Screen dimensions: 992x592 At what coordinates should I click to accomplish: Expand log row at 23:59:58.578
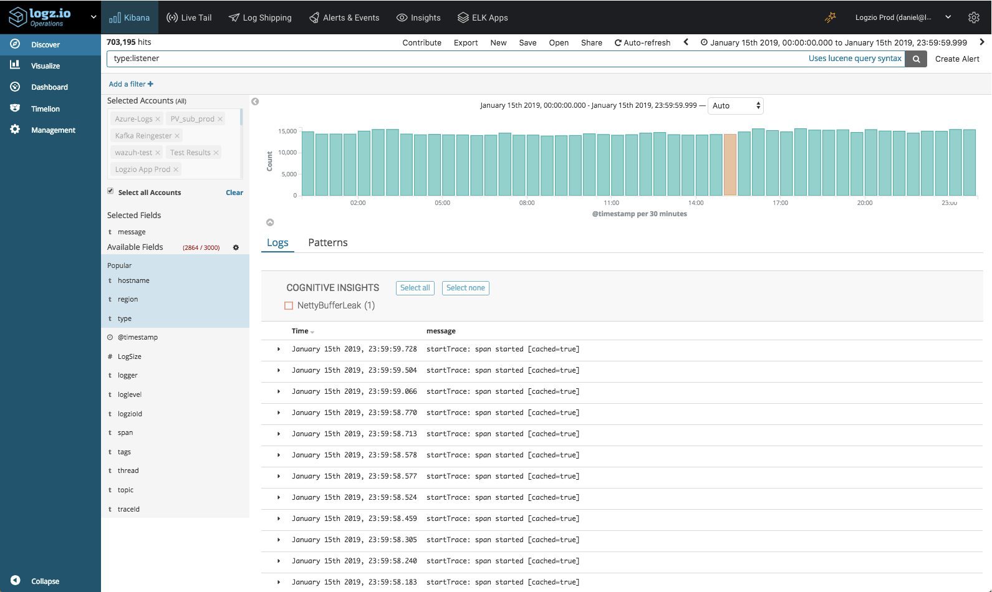(x=279, y=455)
